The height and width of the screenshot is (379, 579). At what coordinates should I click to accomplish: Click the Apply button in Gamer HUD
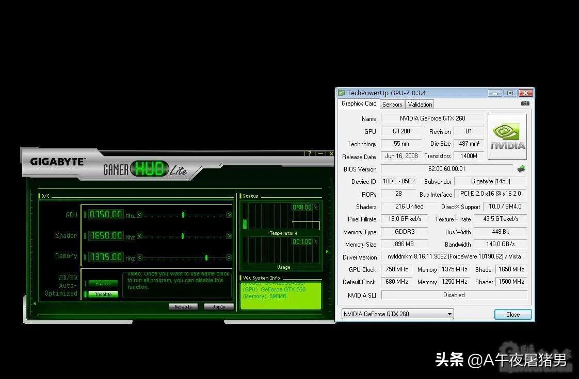point(219,307)
